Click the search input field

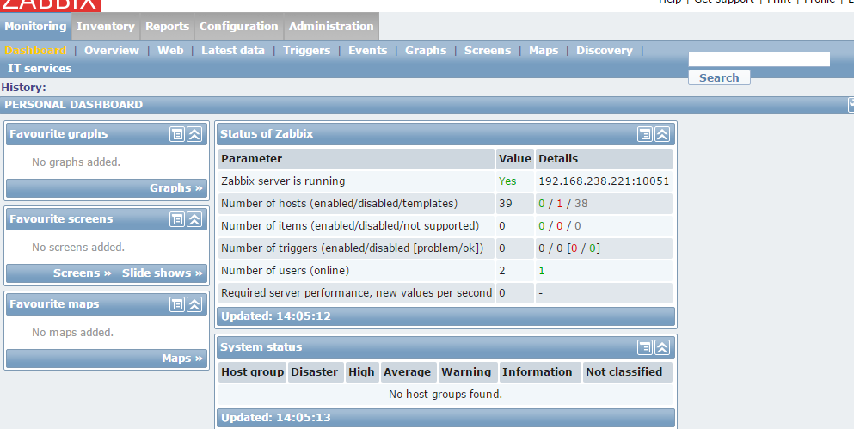coord(759,58)
